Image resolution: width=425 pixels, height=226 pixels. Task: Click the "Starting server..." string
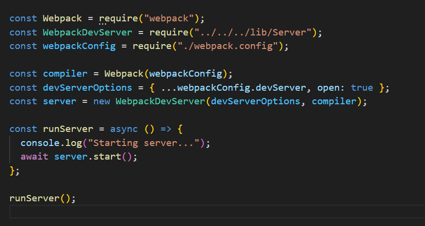[144, 143]
